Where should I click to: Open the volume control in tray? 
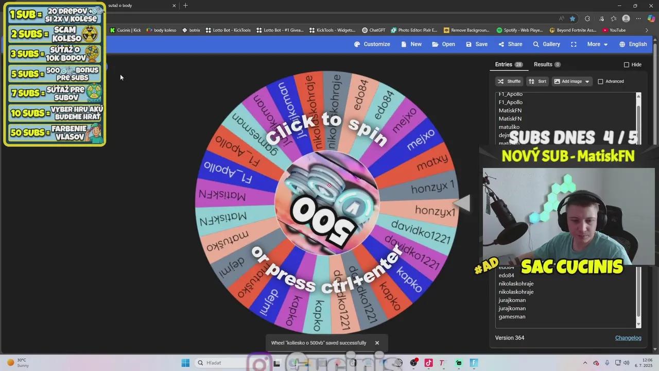[x=628, y=363]
